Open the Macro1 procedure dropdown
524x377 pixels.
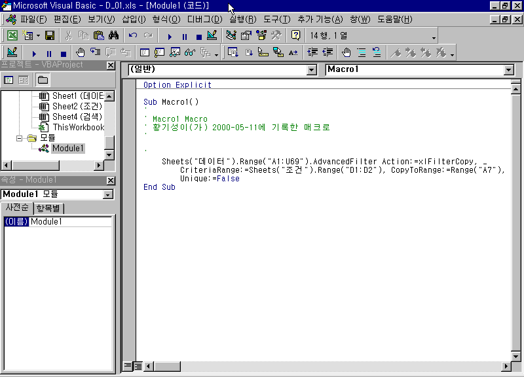tap(509, 70)
